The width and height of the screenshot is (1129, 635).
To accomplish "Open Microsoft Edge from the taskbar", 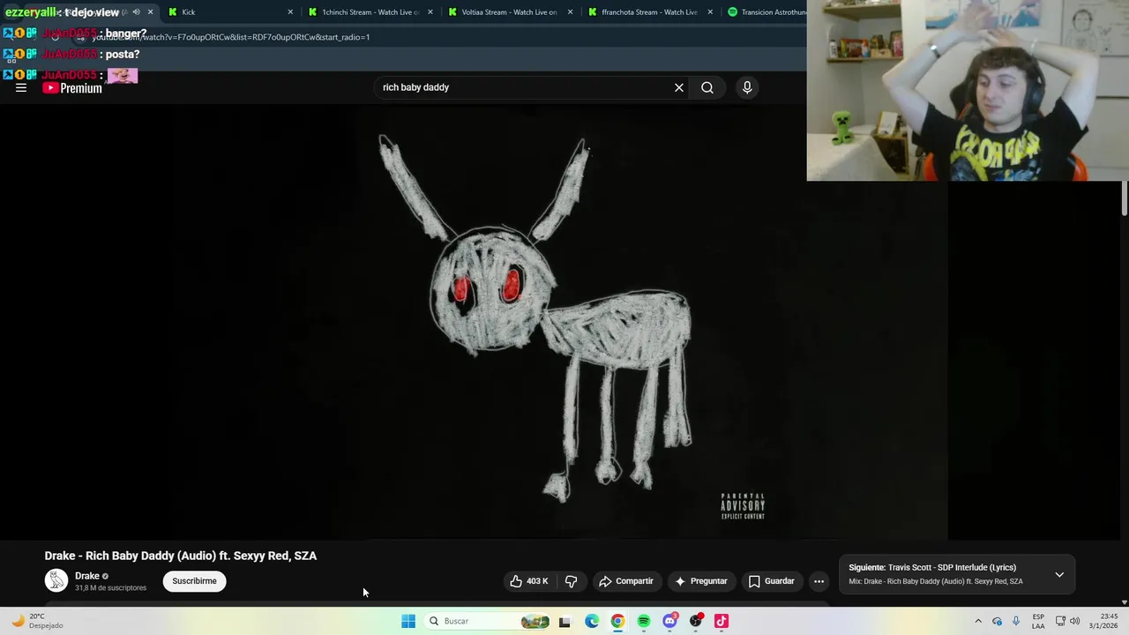I will (592, 621).
